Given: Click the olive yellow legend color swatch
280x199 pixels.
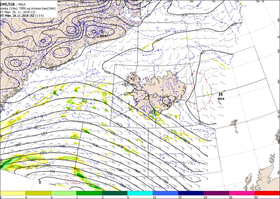Looking at the screenshot, I should [38, 193].
